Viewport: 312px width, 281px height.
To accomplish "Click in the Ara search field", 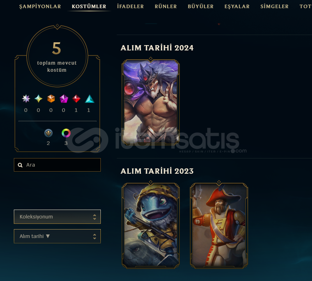I will pos(57,165).
